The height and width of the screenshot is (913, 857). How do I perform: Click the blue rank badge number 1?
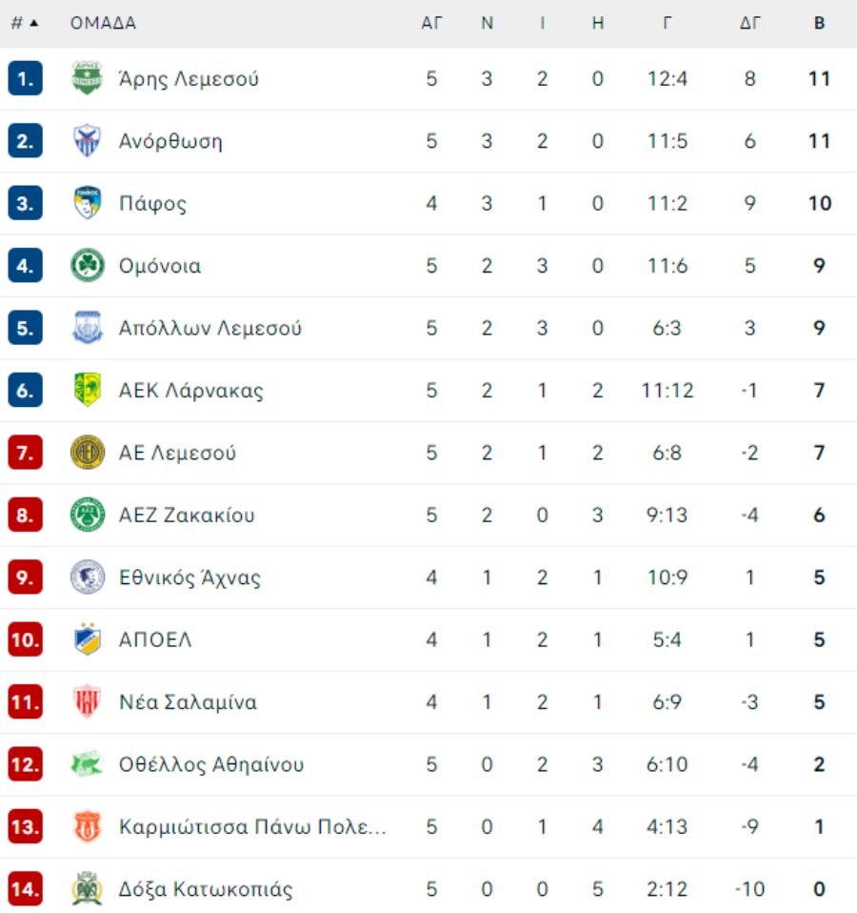pos(25,78)
